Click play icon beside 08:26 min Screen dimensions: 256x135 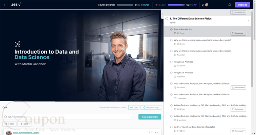pyautogui.click(x=175, y=88)
